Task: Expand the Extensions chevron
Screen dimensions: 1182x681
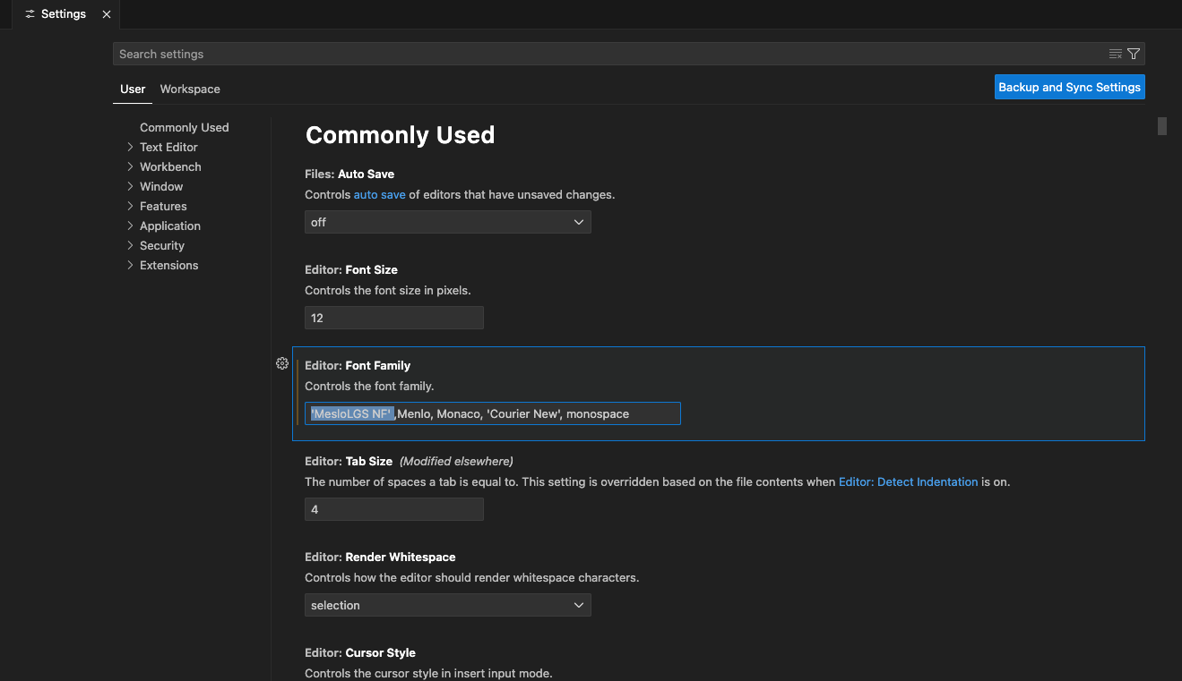Action: (130, 265)
